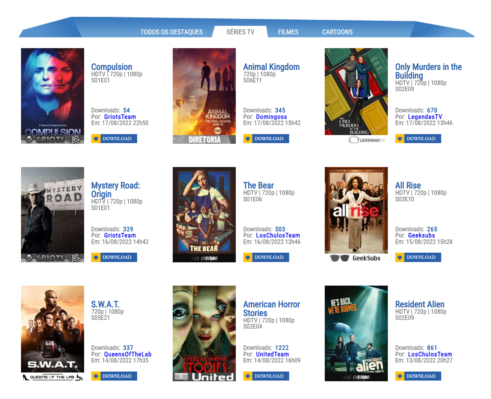Viewport: 491px width, 399px height.
Task: Click the Compulsion download arrow icon
Action: point(96,139)
